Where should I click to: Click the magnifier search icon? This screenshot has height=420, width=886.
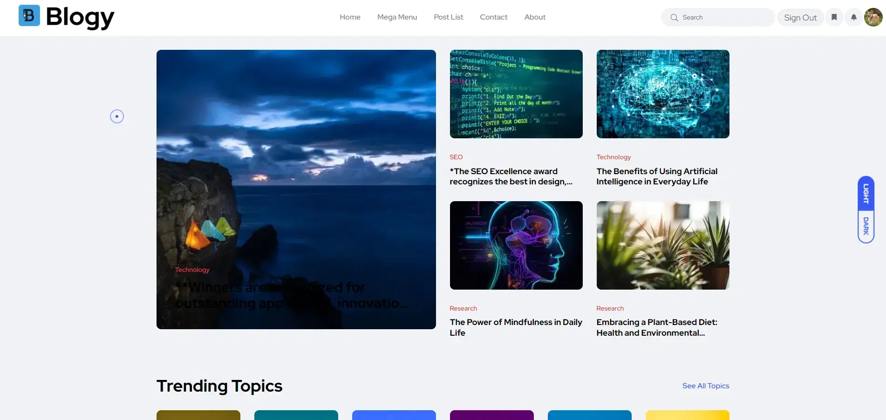[x=674, y=18]
